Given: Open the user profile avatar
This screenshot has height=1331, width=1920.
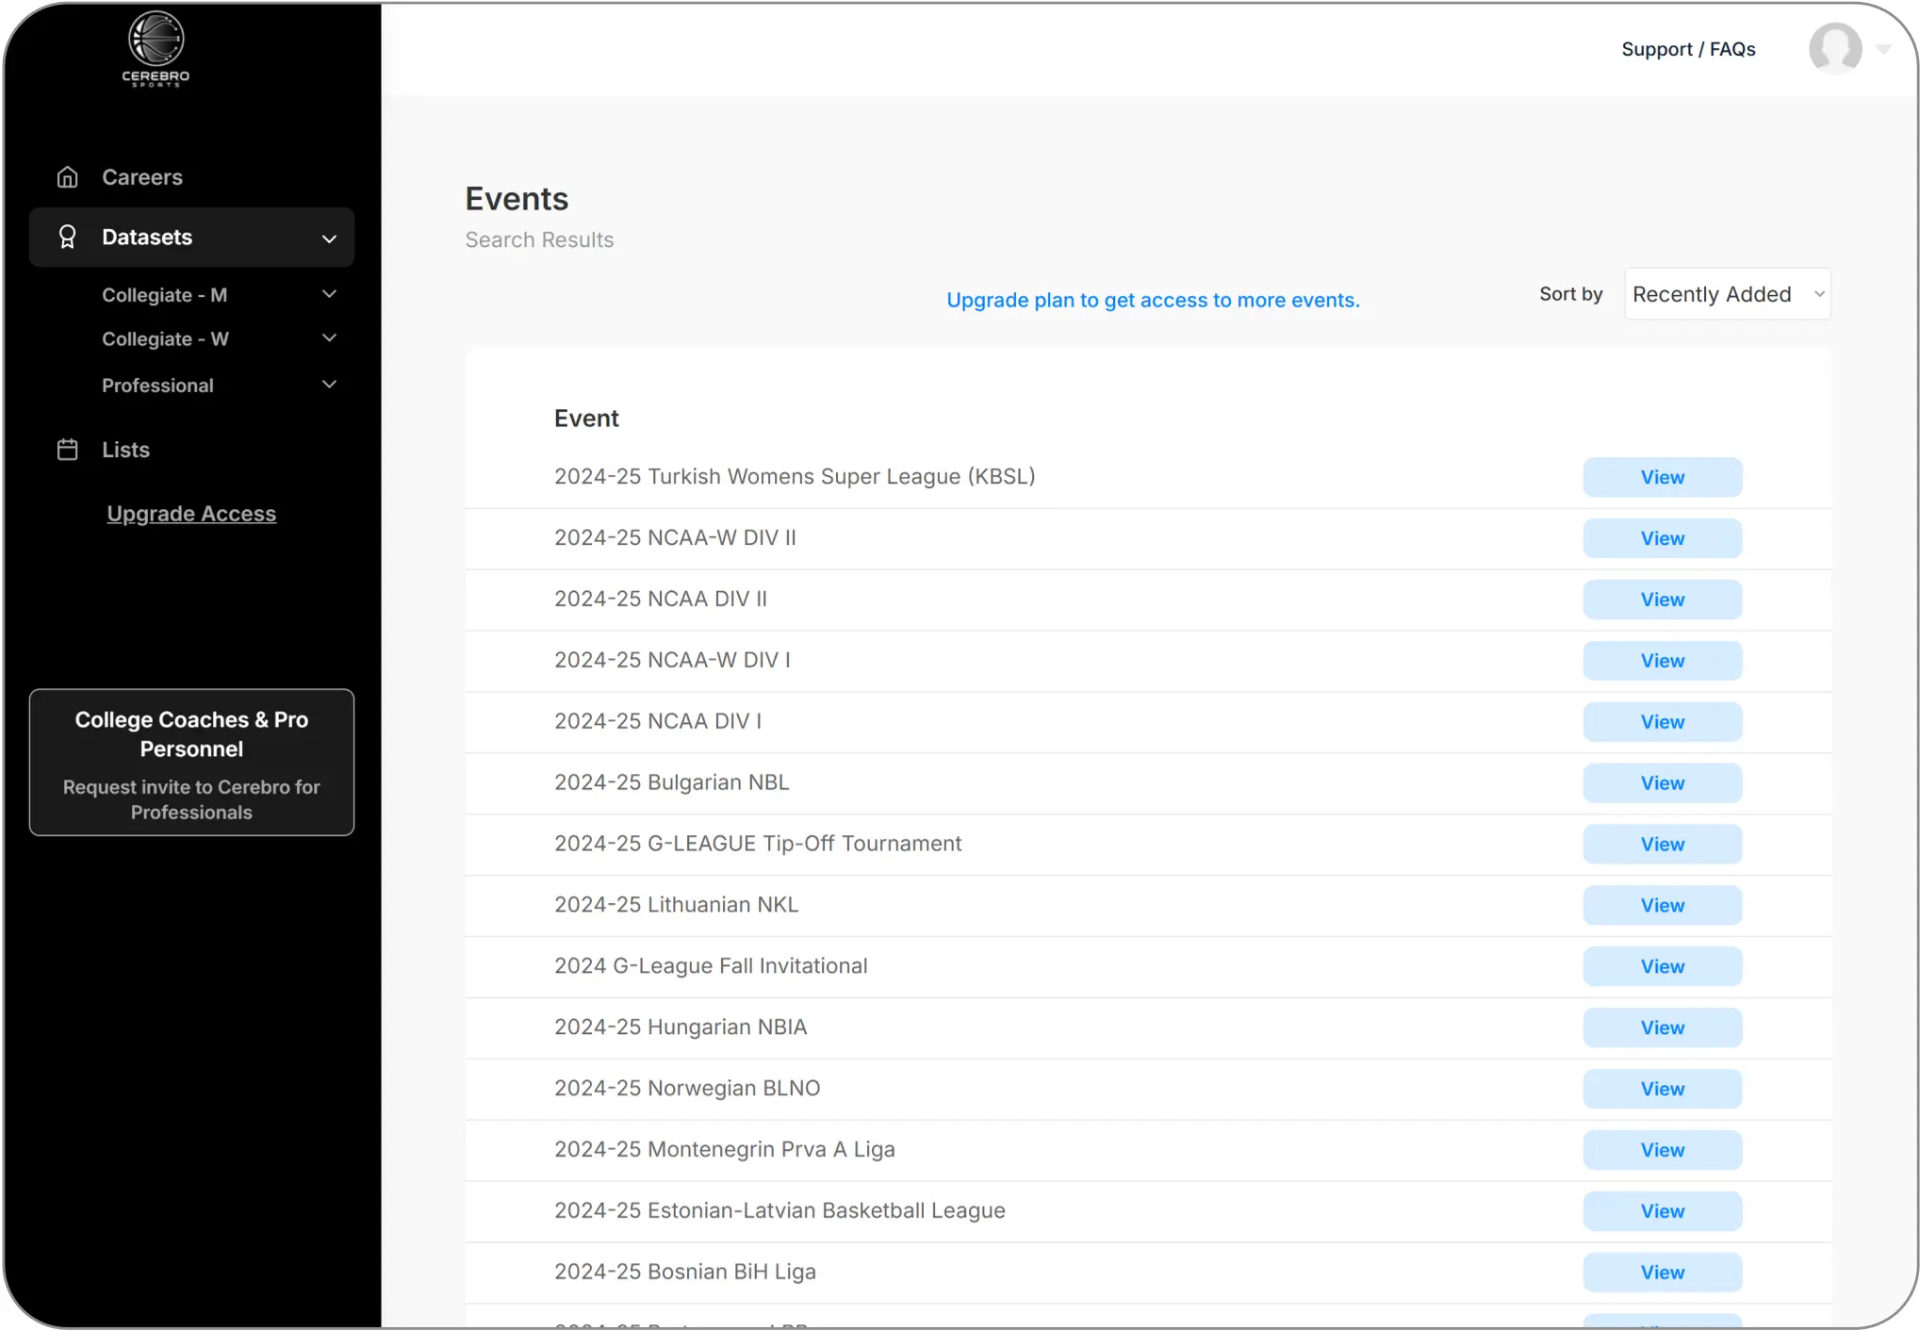Looking at the screenshot, I should coord(1834,49).
